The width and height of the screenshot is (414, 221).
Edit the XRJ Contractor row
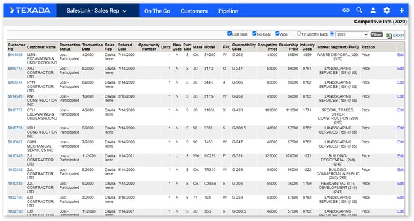tap(400, 69)
